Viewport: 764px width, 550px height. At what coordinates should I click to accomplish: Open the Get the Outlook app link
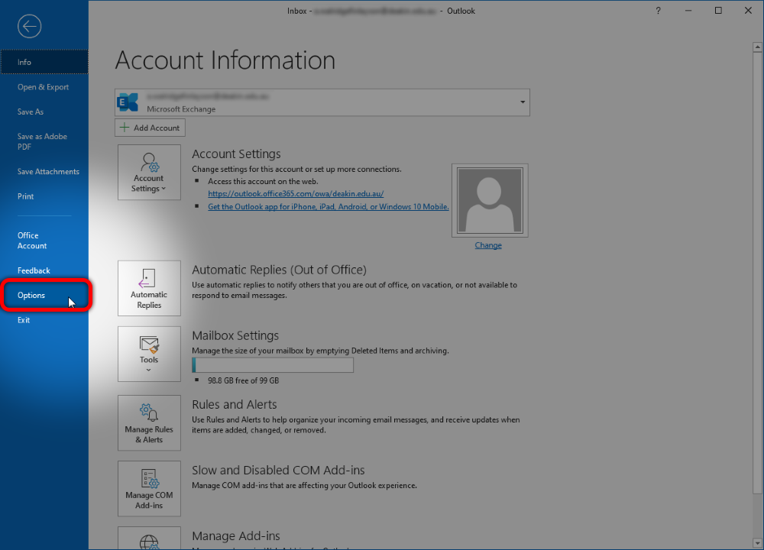(x=329, y=206)
